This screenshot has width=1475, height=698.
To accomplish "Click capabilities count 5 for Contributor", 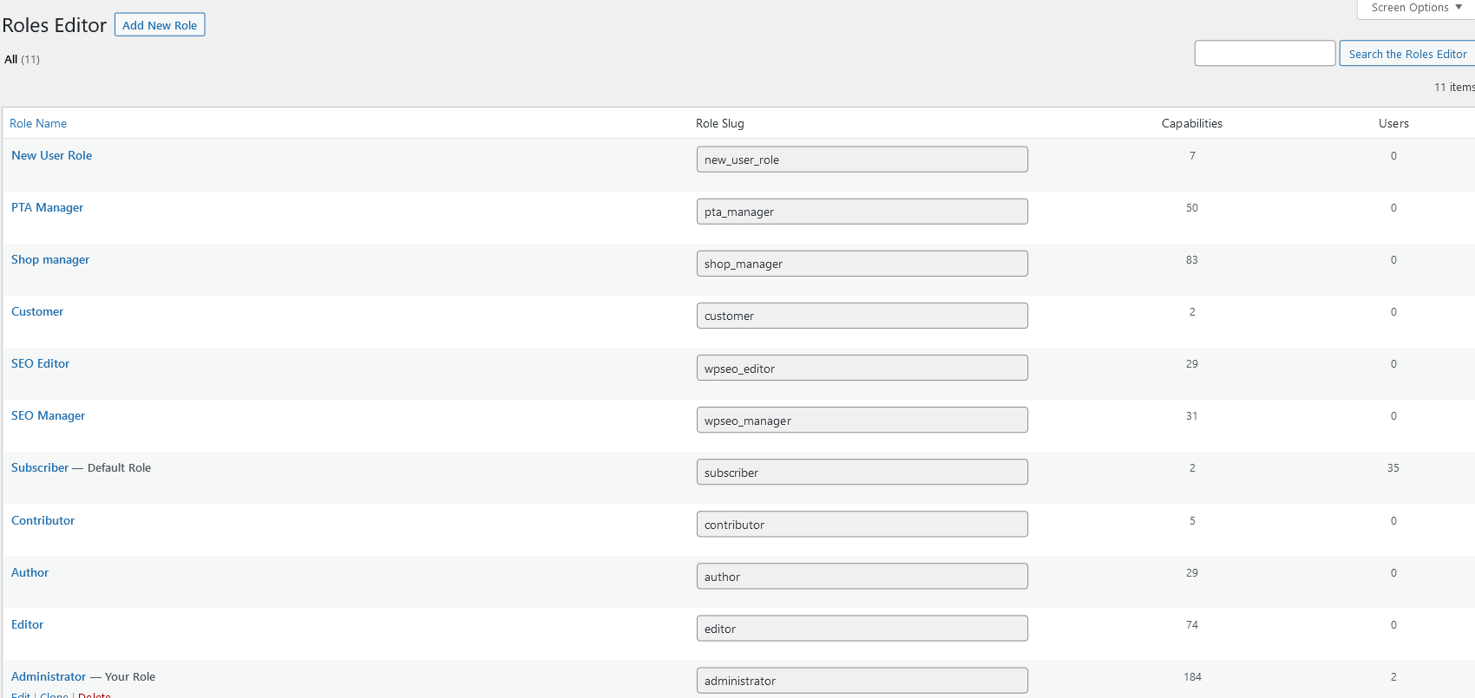I will 1192,520.
